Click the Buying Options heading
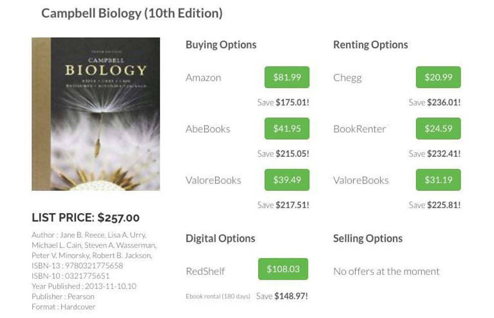Viewport: 494px width, 318px height. click(x=221, y=45)
